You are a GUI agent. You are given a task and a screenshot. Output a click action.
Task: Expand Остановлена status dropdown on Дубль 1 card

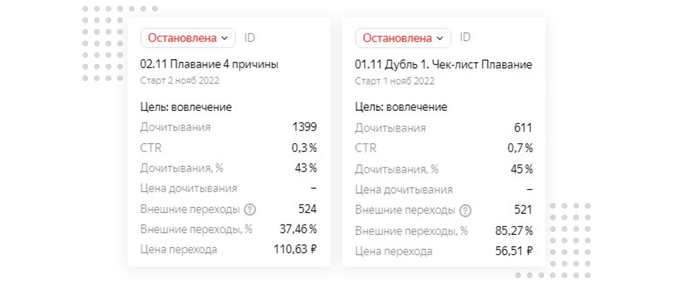point(403,38)
